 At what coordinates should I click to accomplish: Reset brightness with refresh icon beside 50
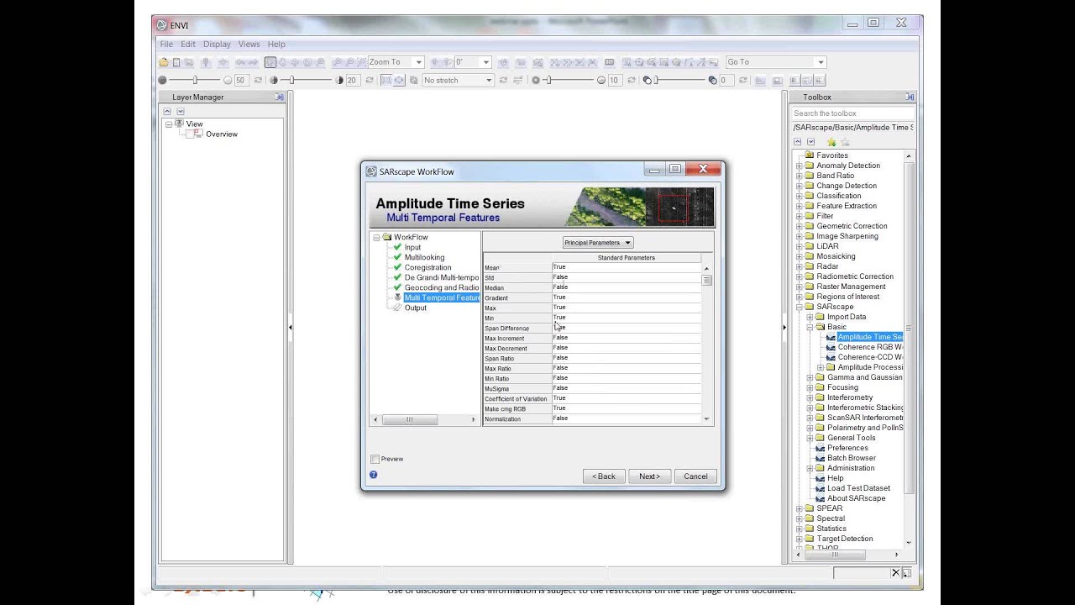pyautogui.click(x=258, y=81)
